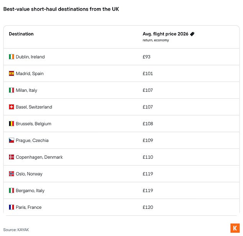Click the orange KAYAK K logo

pos(235,228)
